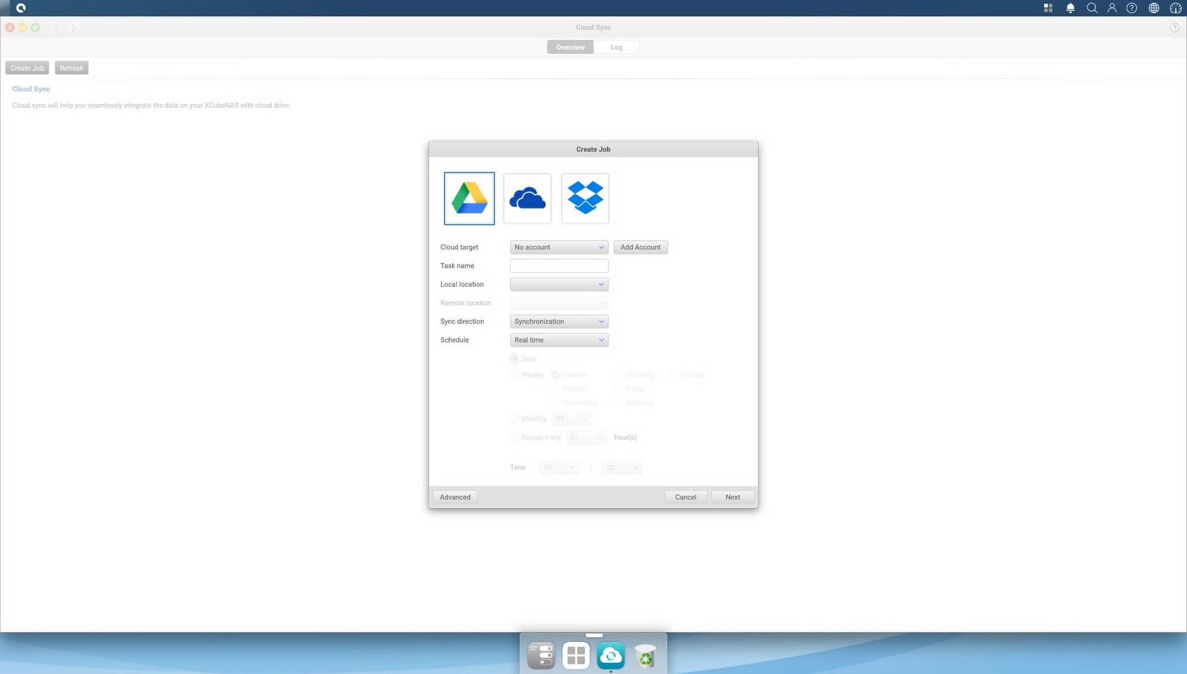Open the Monthly day dropdown
This screenshot has height=674, width=1187.
click(x=572, y=419)
